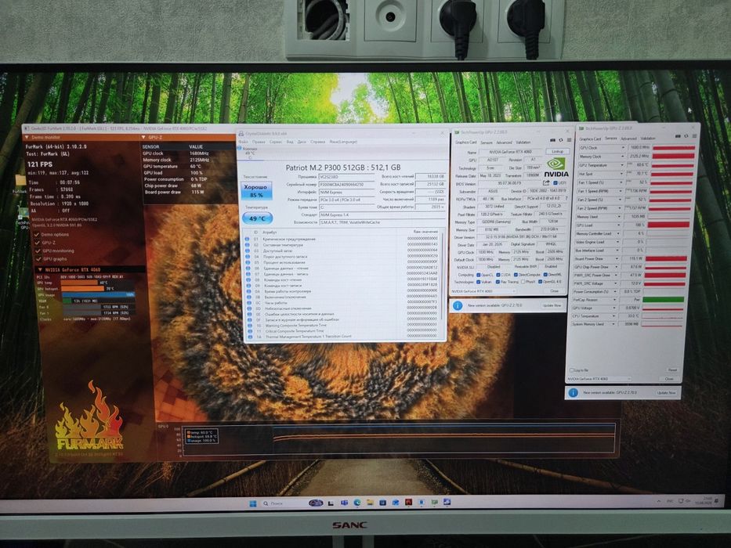Open the Справка menu in CrystalDiskInfo

pos(317,142)
